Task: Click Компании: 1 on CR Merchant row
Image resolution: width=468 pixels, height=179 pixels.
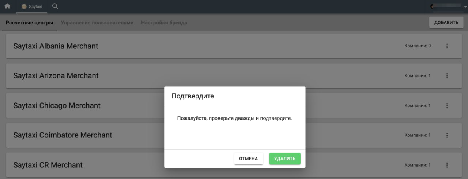Action: pos(418,165)
